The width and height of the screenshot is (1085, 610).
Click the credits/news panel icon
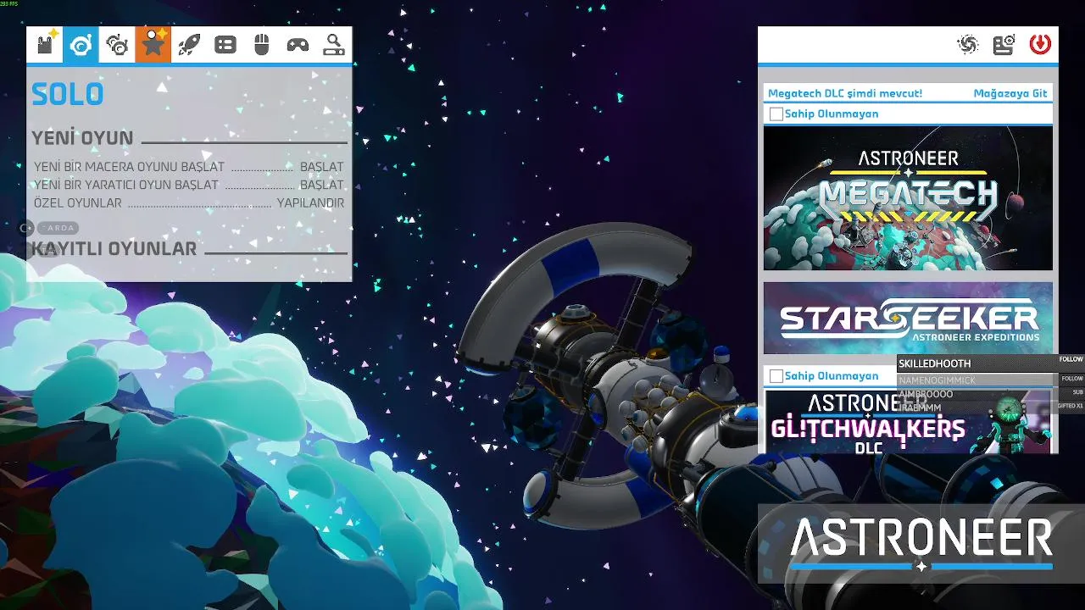pos(1004,45)
